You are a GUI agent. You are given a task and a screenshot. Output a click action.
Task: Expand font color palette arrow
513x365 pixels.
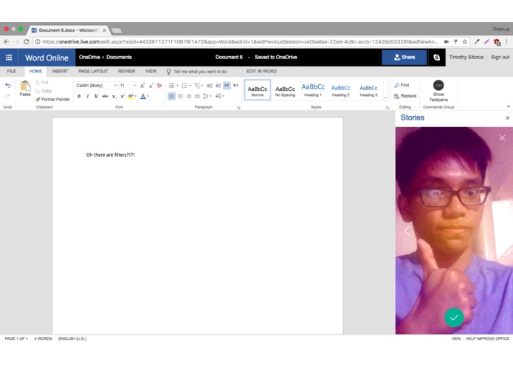coord(148,96)
